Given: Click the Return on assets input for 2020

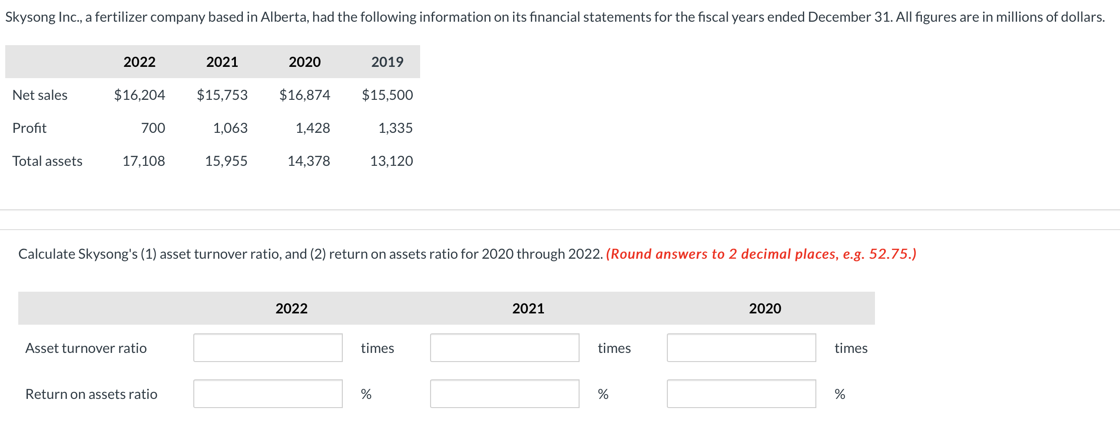Looking at the screenshot, I should tap(741, 394).
